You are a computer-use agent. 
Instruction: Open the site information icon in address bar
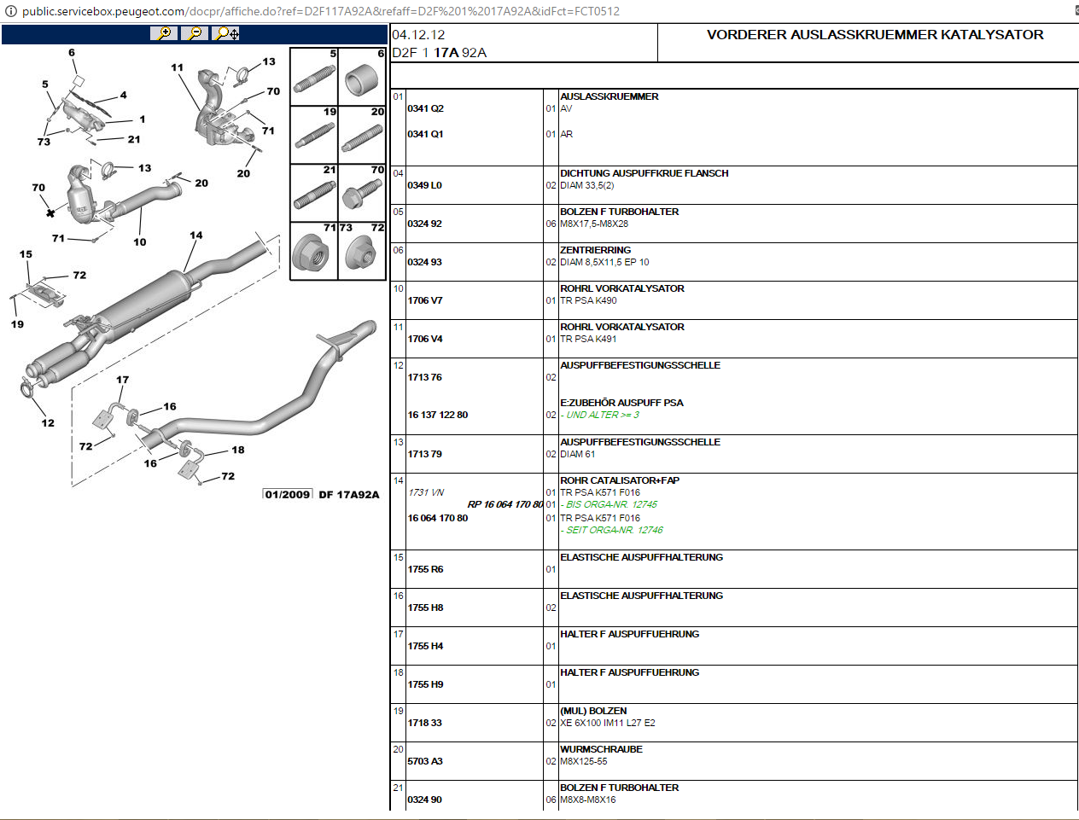click(11, 11)
